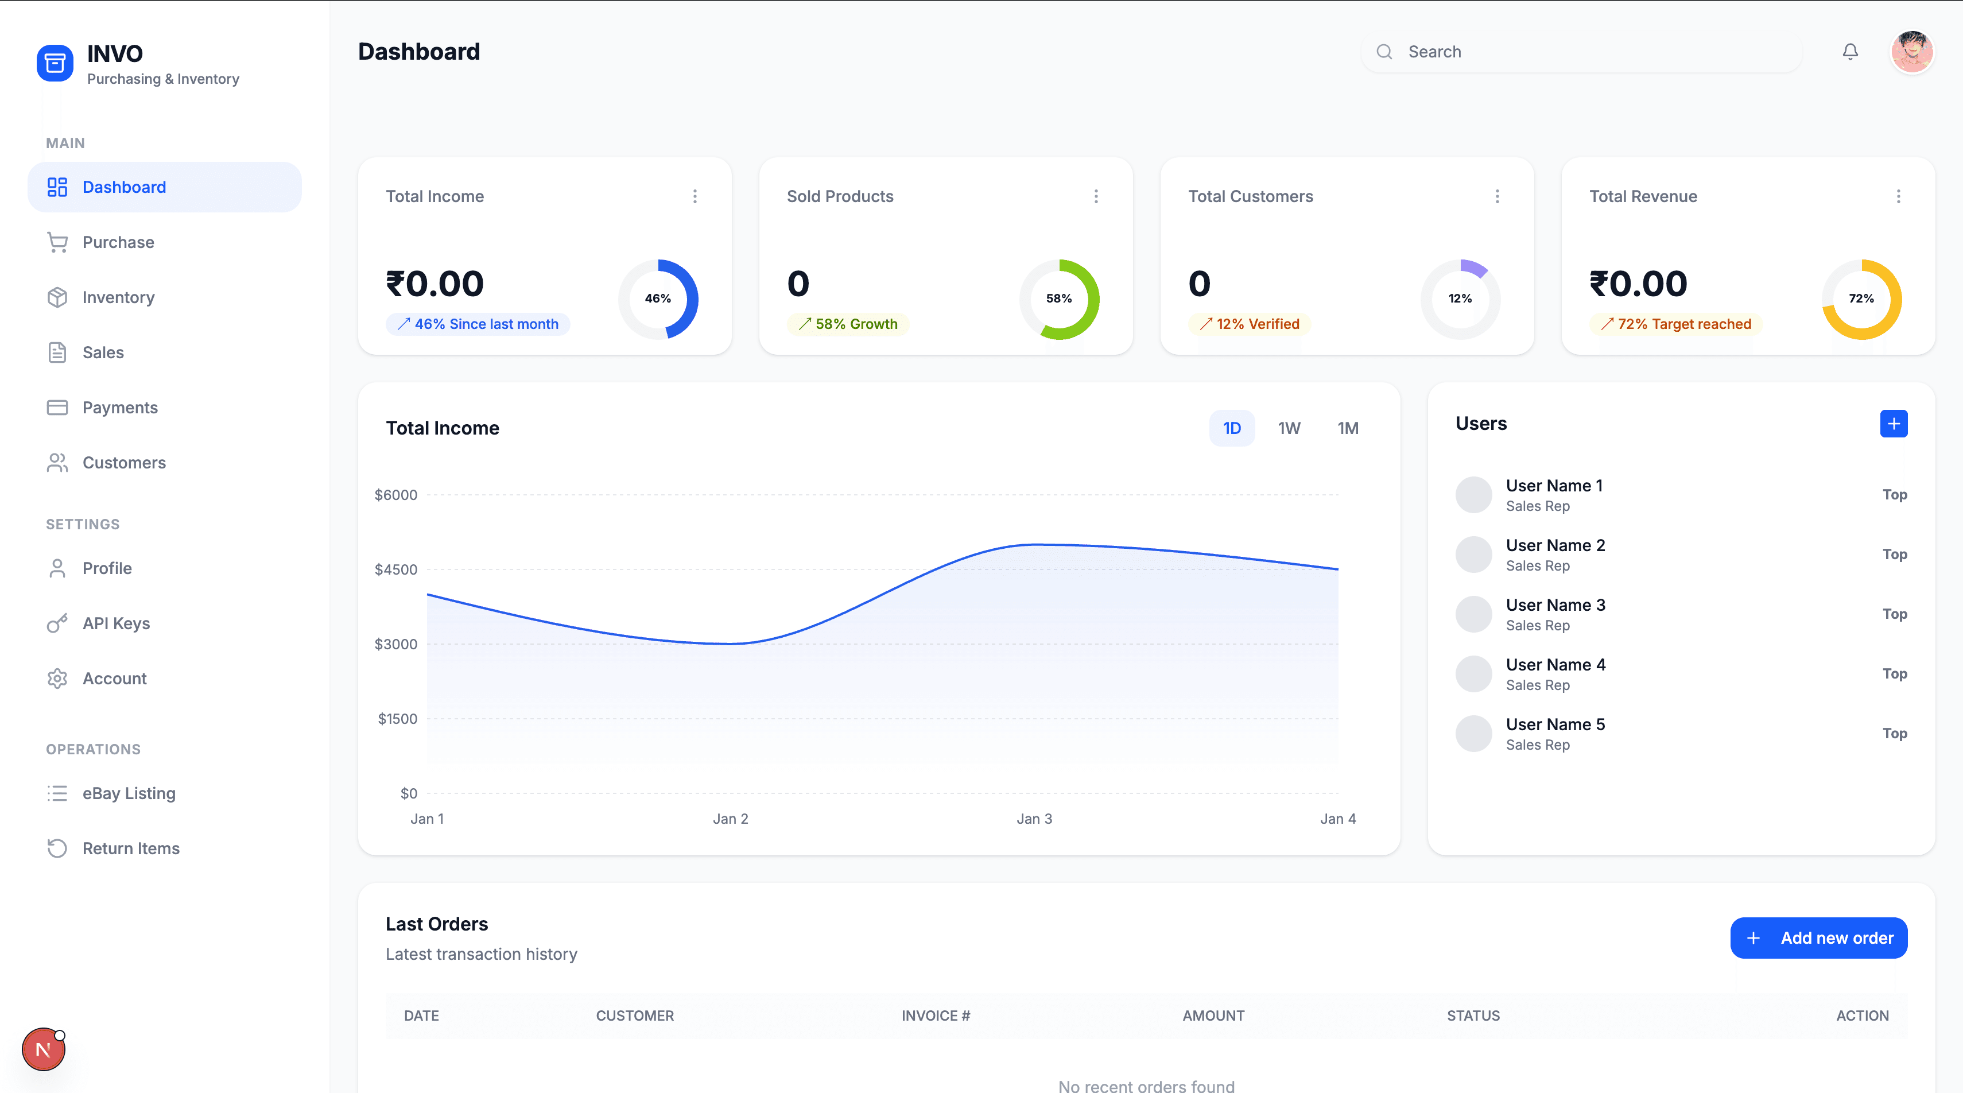Screen dimensions: 1963x1093
Task: Switch chart range to 1W
Action: 1289,428
